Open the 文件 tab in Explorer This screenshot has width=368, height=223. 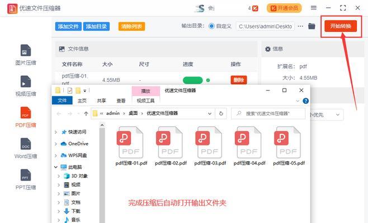click(62, 100)
